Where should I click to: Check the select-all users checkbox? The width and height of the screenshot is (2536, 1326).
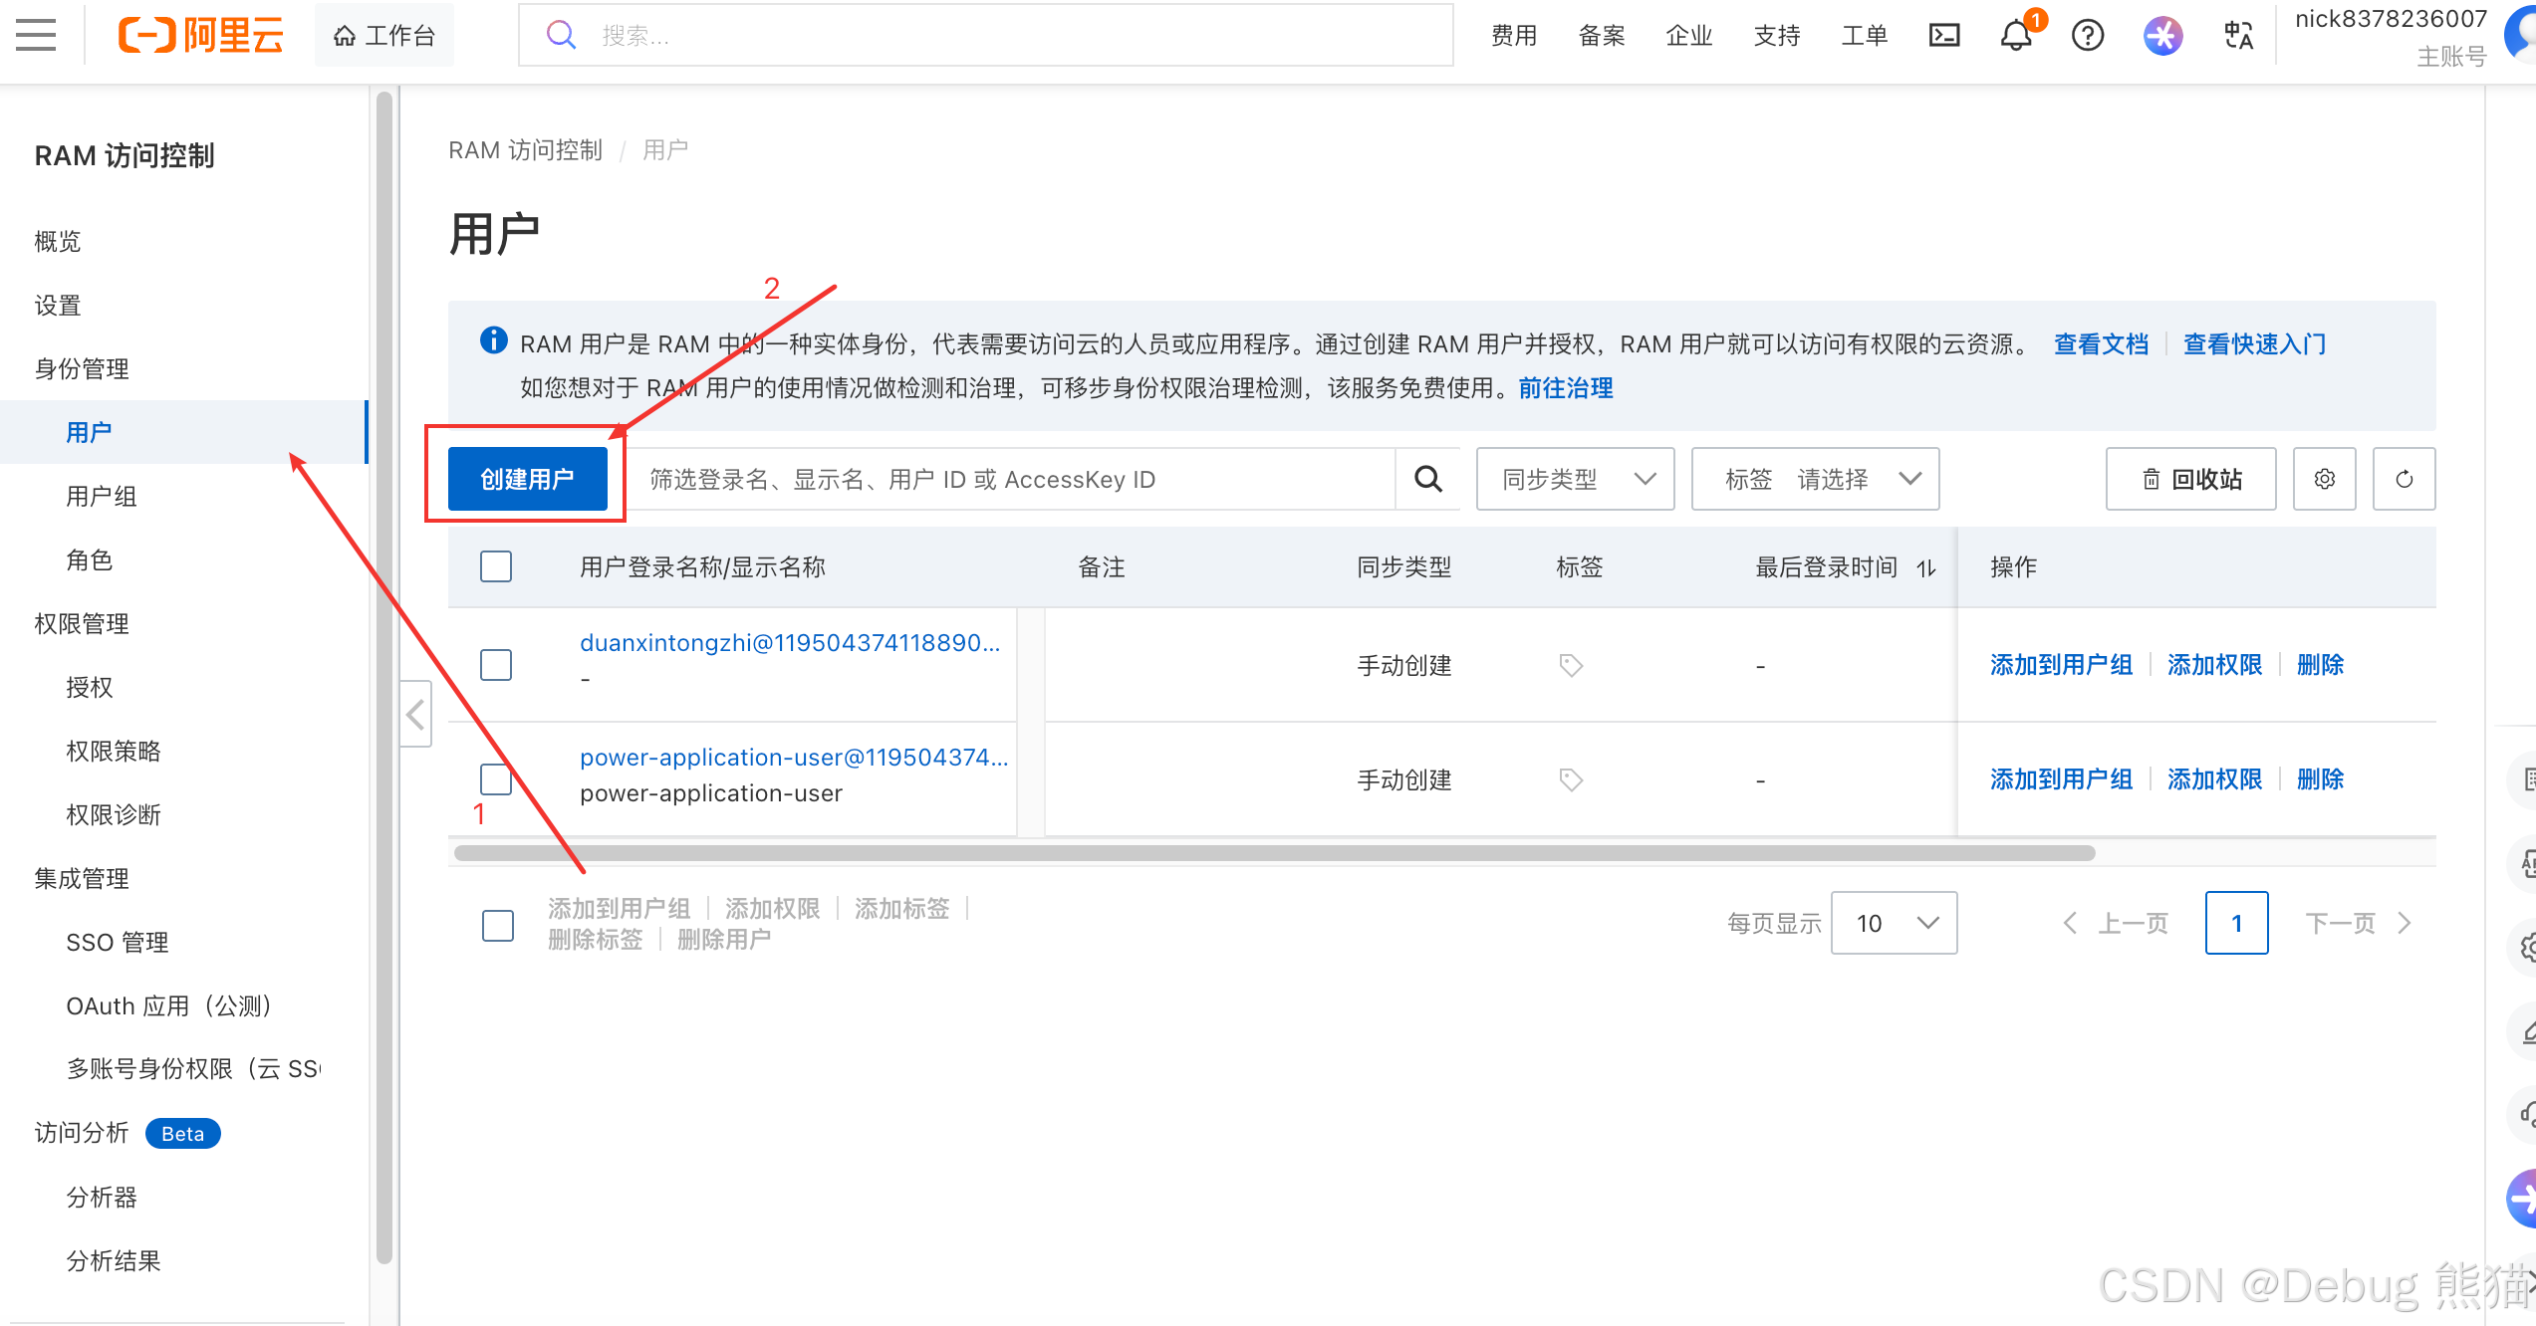point(495,565)
